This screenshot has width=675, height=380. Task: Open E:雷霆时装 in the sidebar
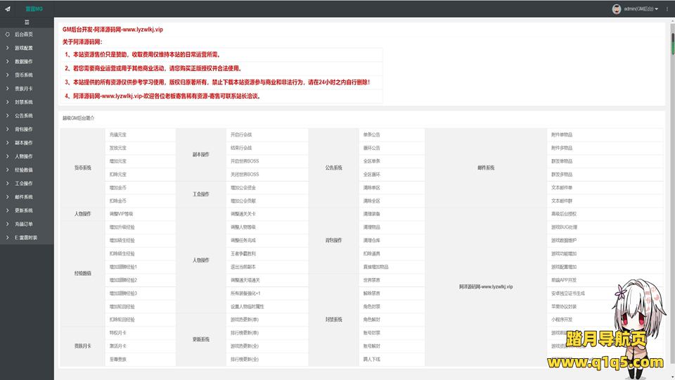click(25, 238)
